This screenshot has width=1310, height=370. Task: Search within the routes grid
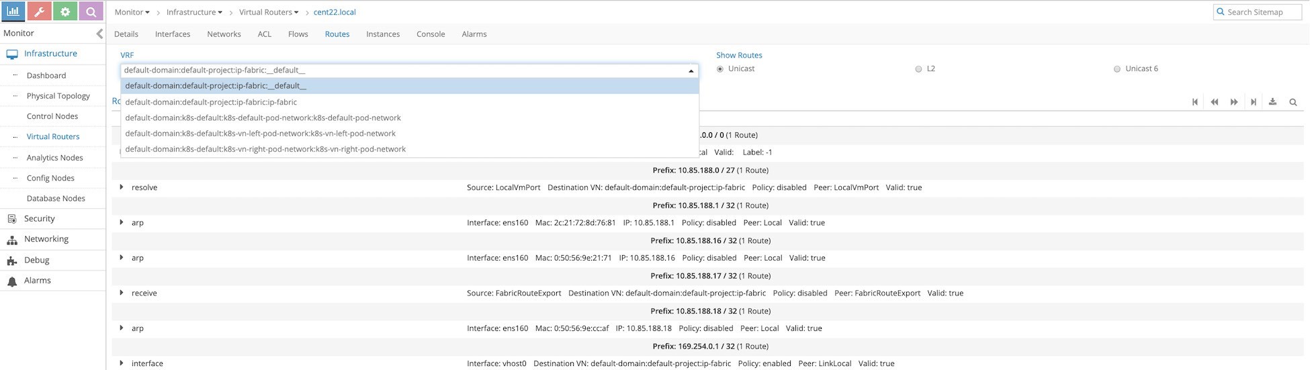(1293, 102)
